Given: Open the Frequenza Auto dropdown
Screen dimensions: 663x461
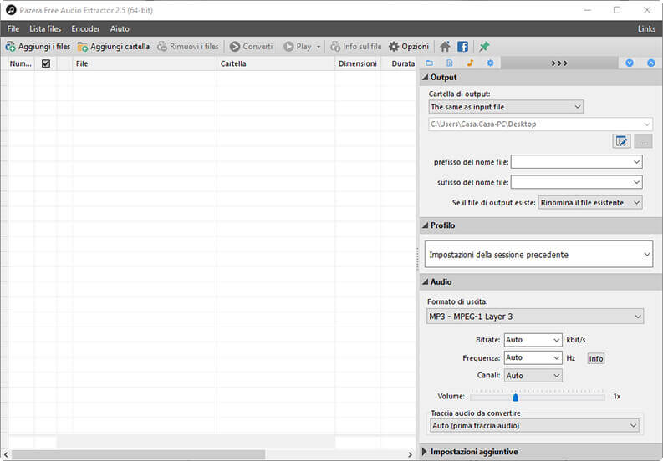Looking at the screenshot, I should click(x=533, y=358).
